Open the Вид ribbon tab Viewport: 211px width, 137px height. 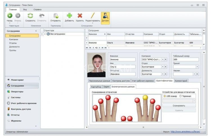[x=25, y=9]
